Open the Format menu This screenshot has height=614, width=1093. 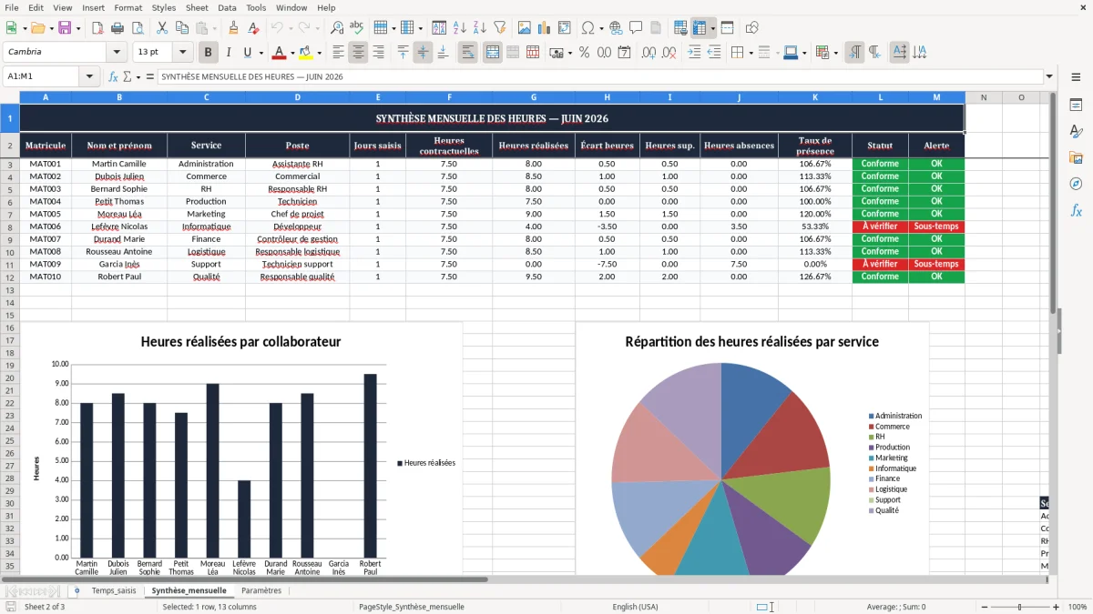click(128, 7)
